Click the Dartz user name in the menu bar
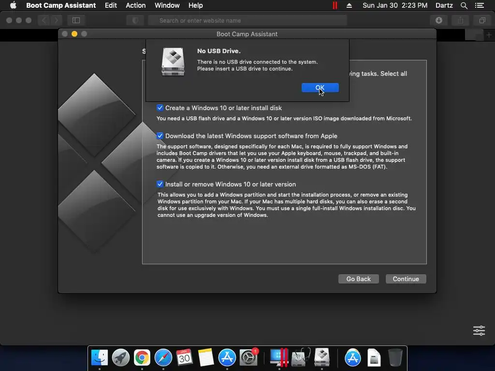 click(444, 5)
